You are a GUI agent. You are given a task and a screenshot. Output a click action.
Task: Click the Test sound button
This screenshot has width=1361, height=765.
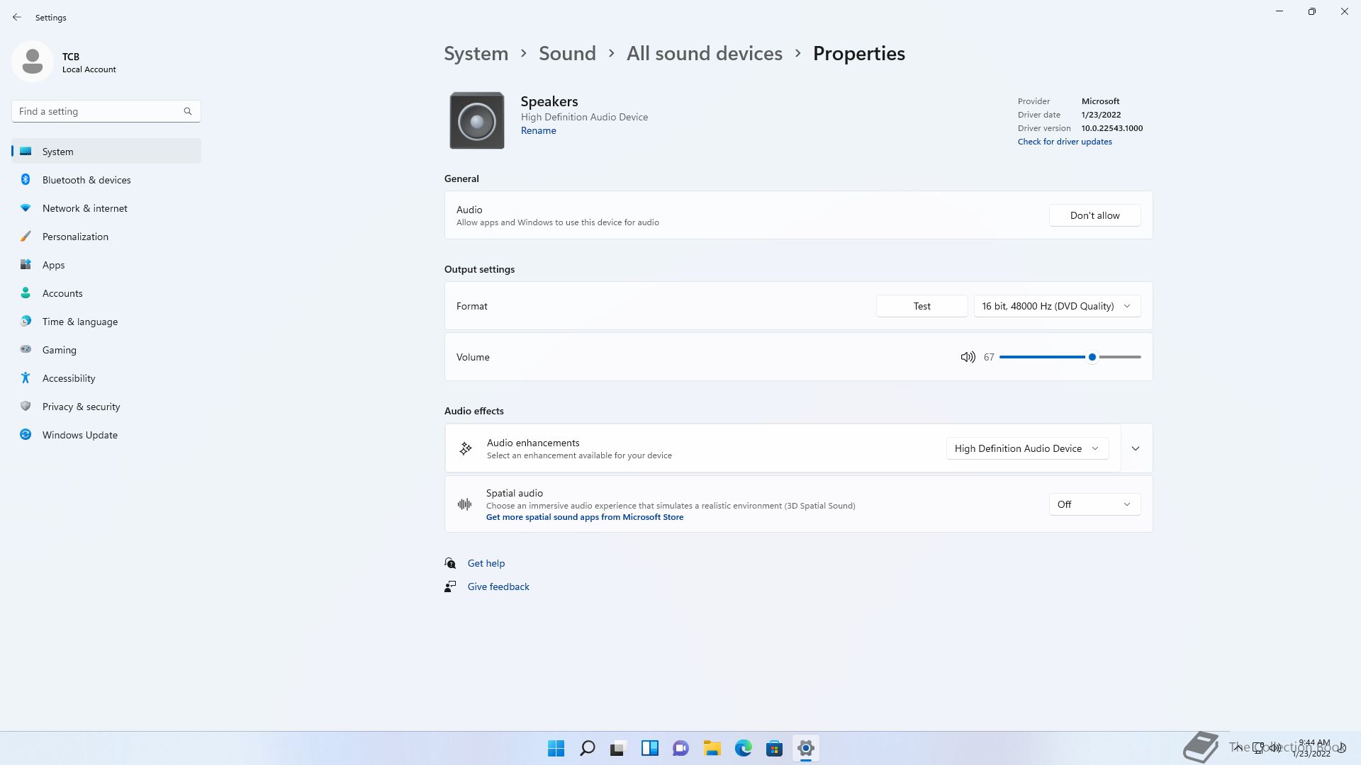[x=922, y=306]
